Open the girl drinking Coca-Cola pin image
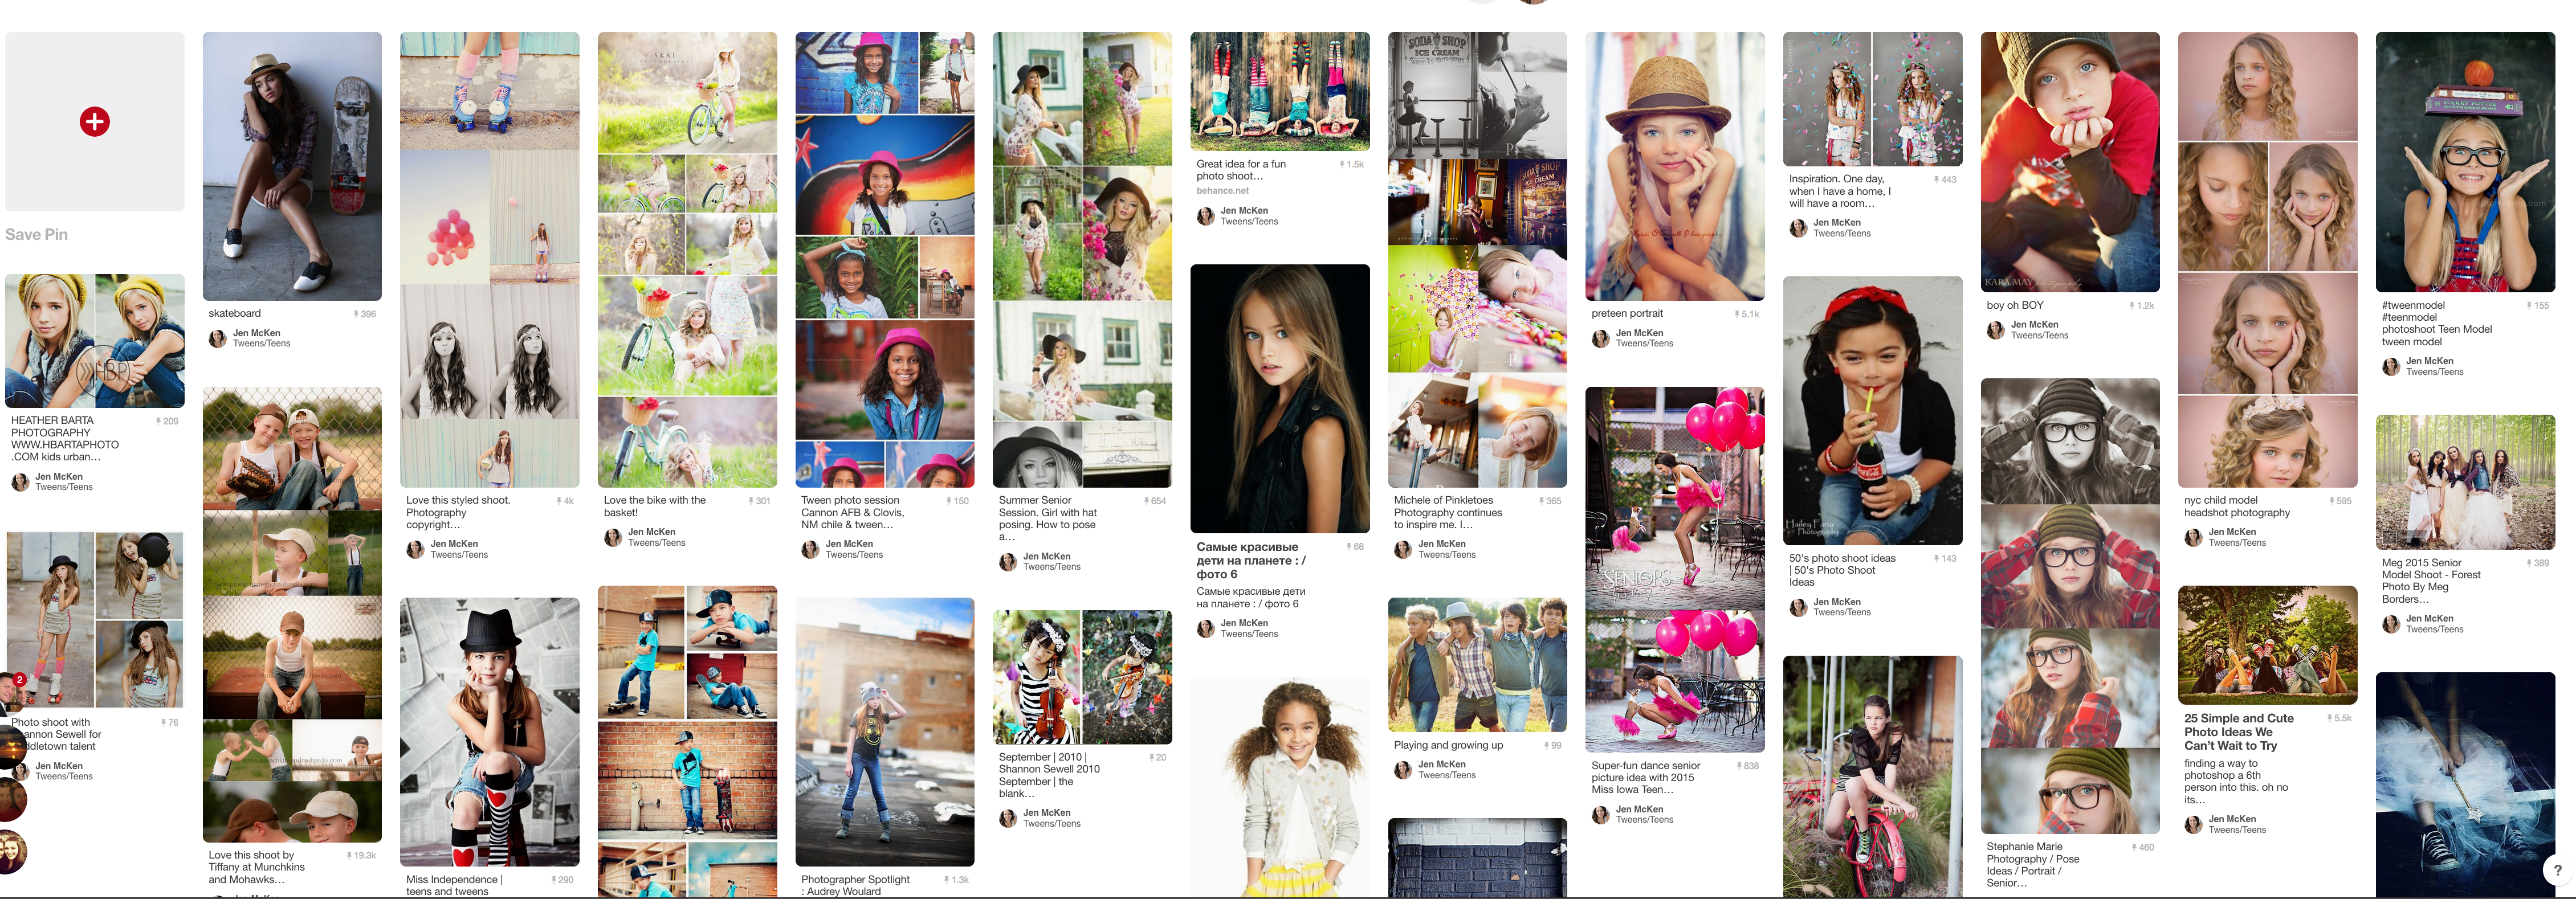 [x=1871, y=411]
